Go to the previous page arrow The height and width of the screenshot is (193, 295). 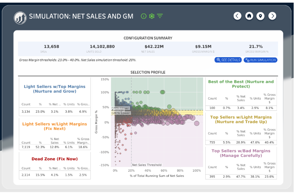coord(237,16)
